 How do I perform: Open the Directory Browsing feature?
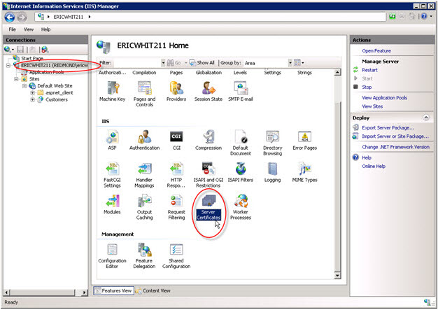pos(273,143)
